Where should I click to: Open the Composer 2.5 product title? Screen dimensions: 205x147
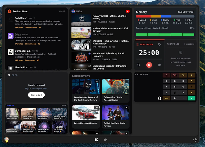(x=23, y=51)
